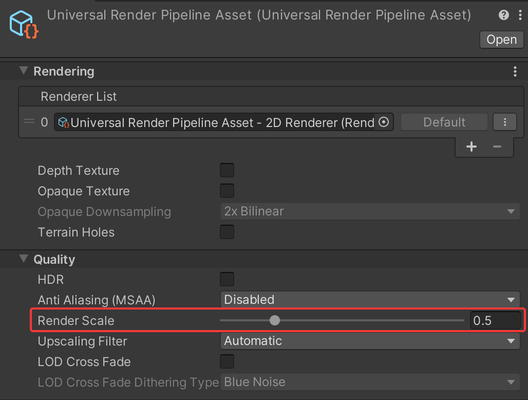The image size is (528, 400).
Task: Collapse the Quality section foldout
Action: pyautogui.click(x=24, y=259)
